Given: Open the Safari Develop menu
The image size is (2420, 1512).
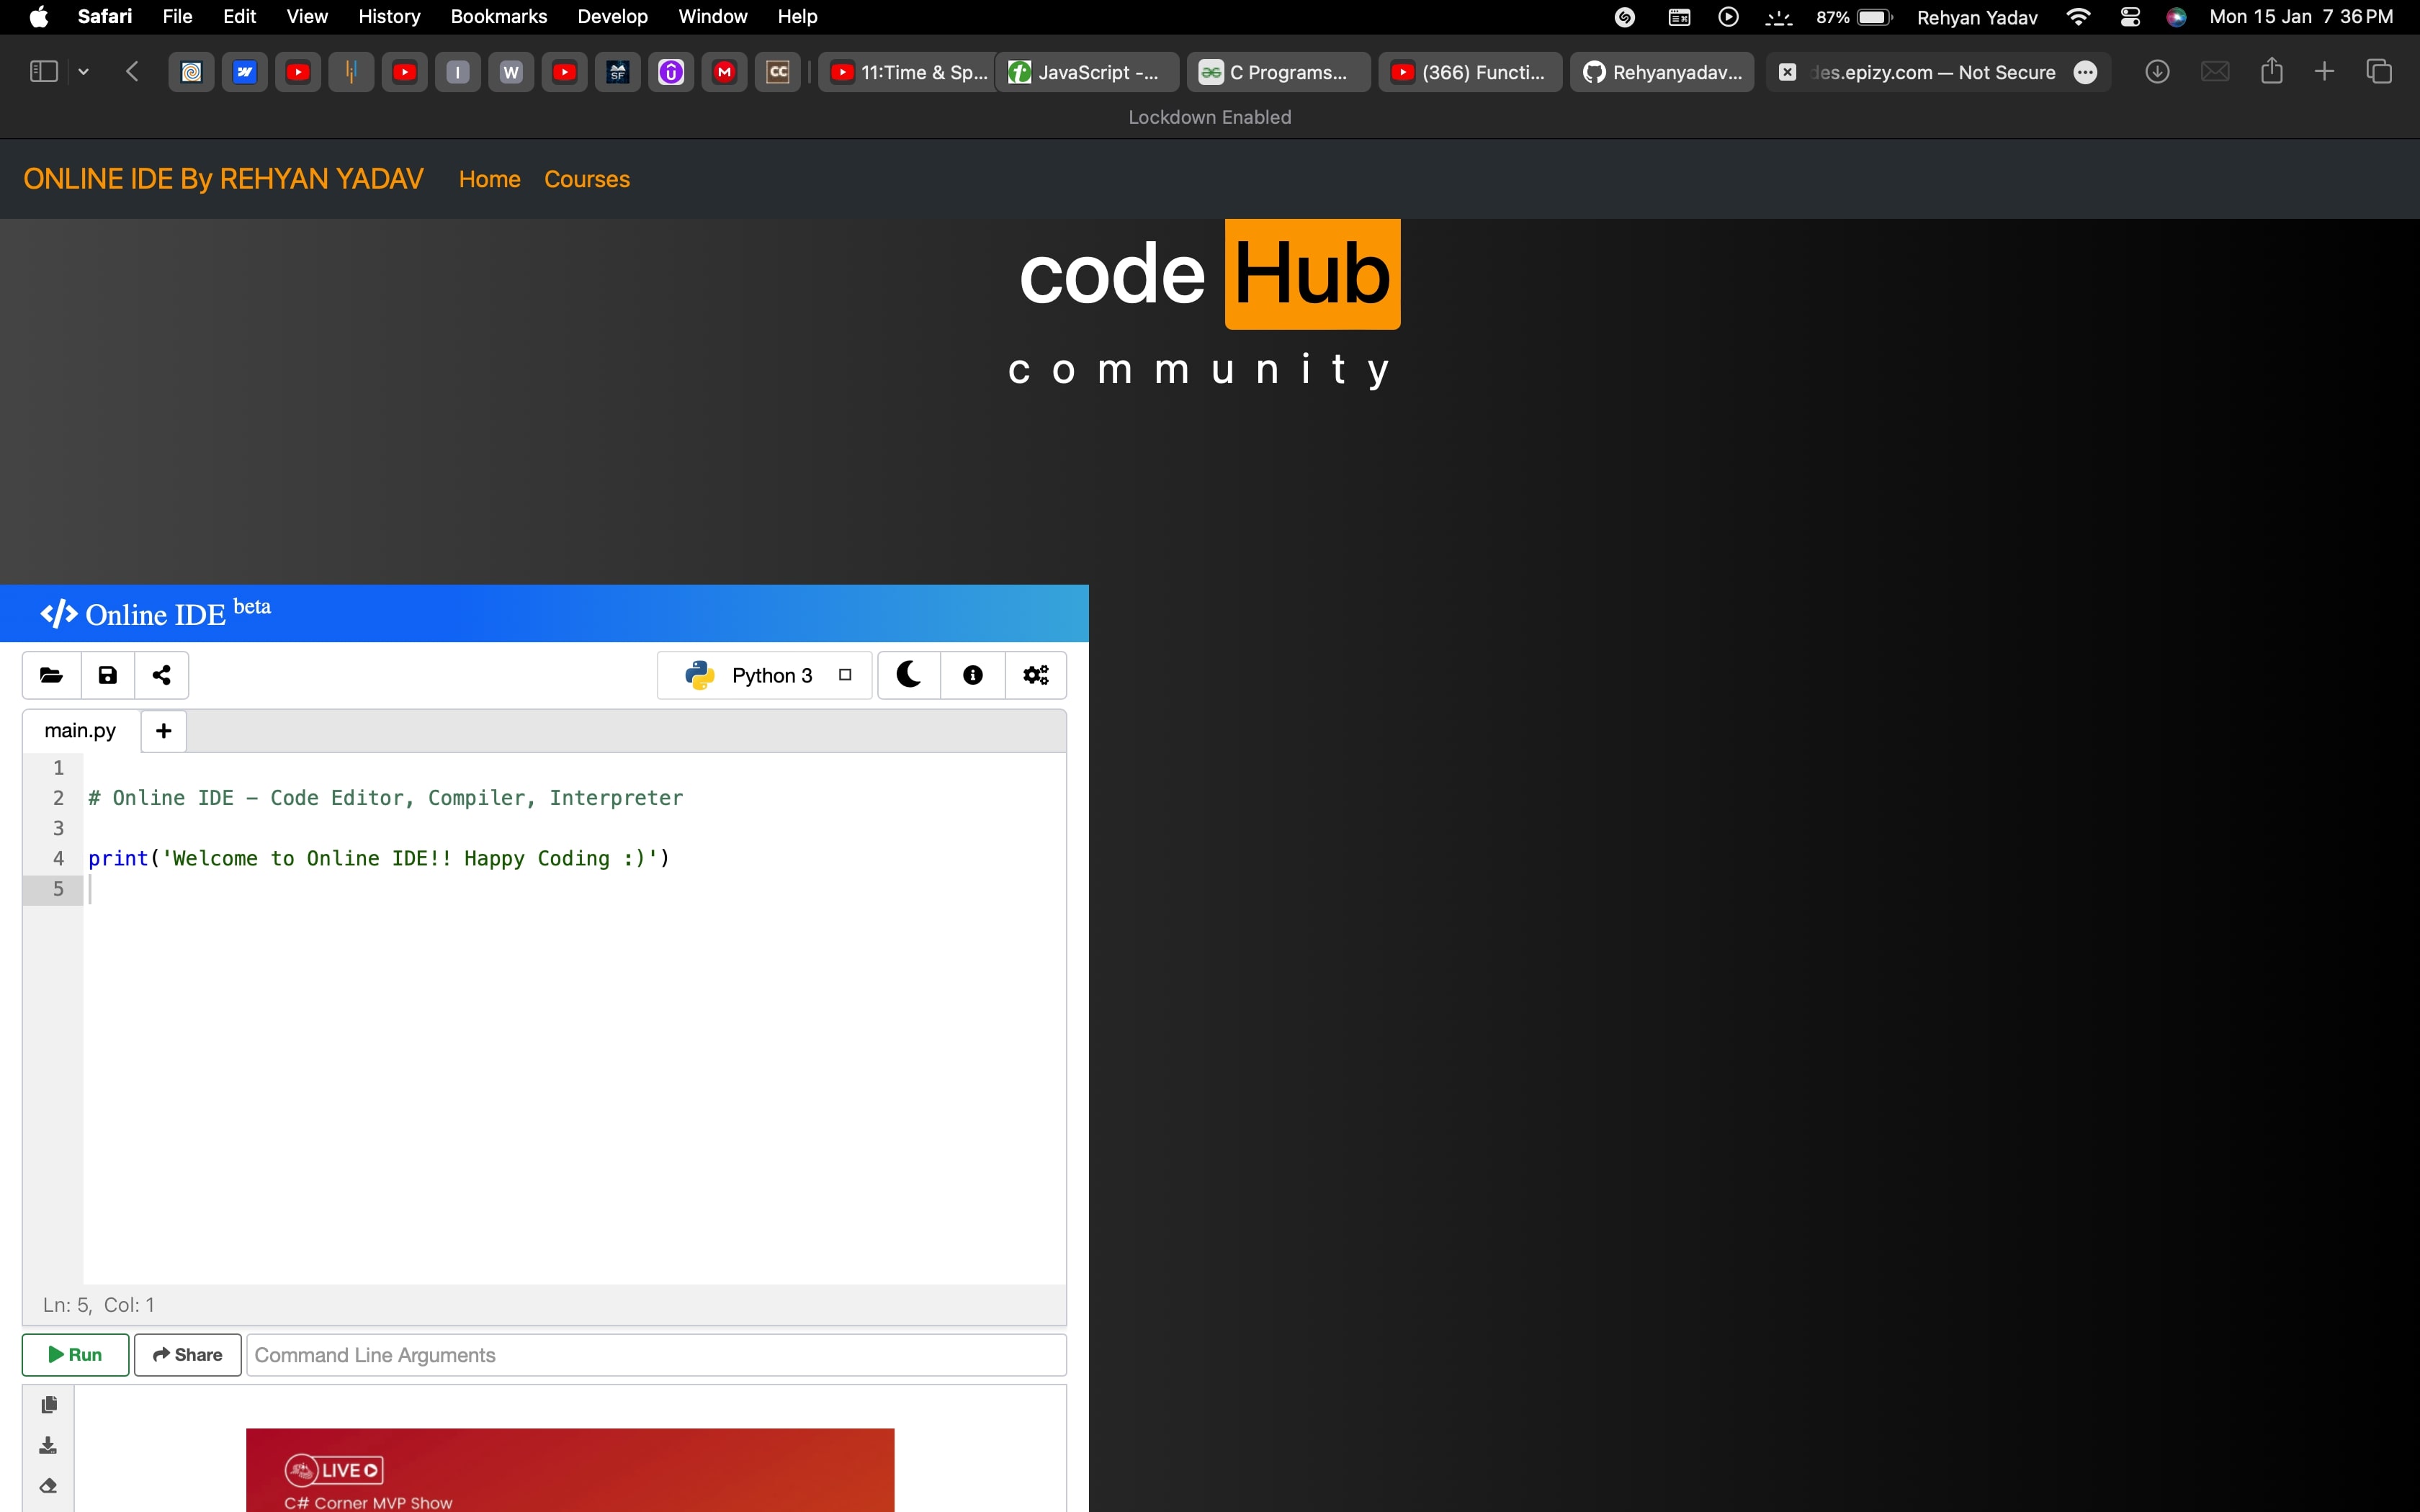Looking at the screenshot, I should tap(612, 17).
